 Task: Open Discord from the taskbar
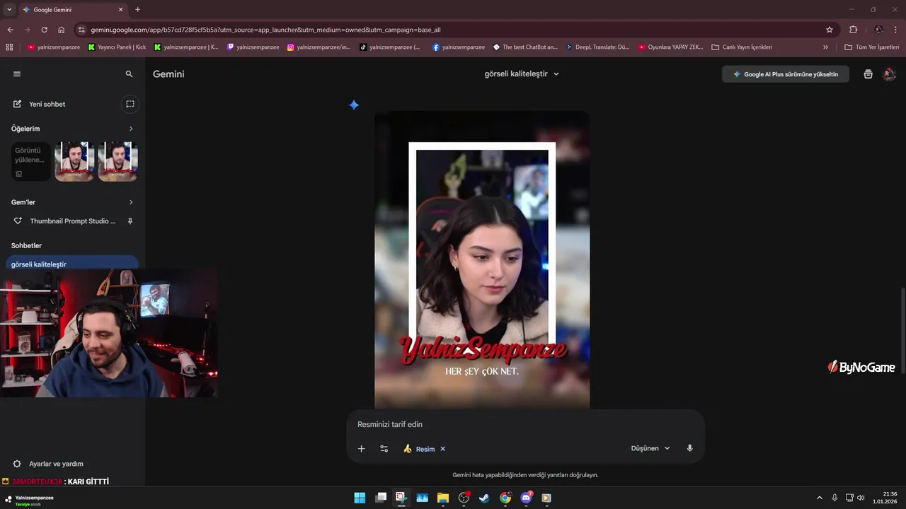point(526,498)
